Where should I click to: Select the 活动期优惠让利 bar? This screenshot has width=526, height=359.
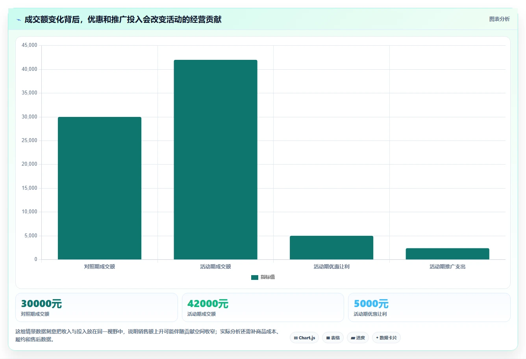(x=332, y=248)
